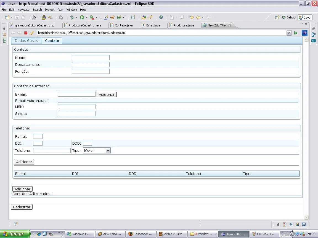318x238 pixels.
Task: Open the Open Perspective icon
Action: [x=277, y=17]
